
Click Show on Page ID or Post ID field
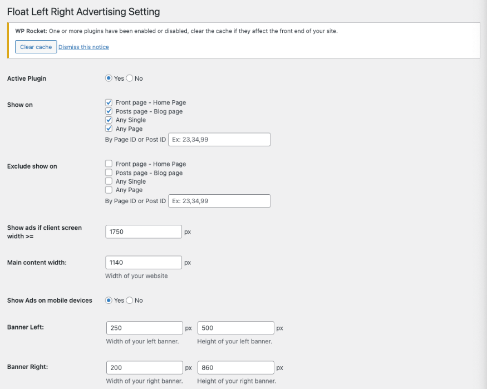(219, 140)
